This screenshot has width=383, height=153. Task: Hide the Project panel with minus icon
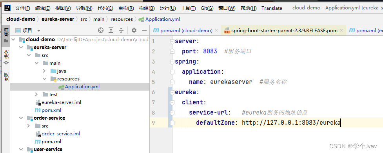tap(144, 30)
